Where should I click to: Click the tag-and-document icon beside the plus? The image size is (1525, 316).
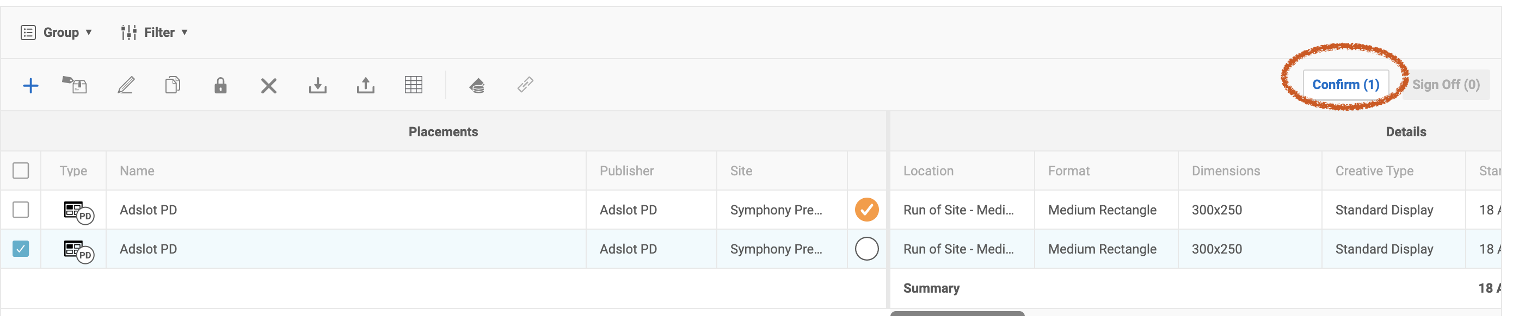[x=75, y=85]
